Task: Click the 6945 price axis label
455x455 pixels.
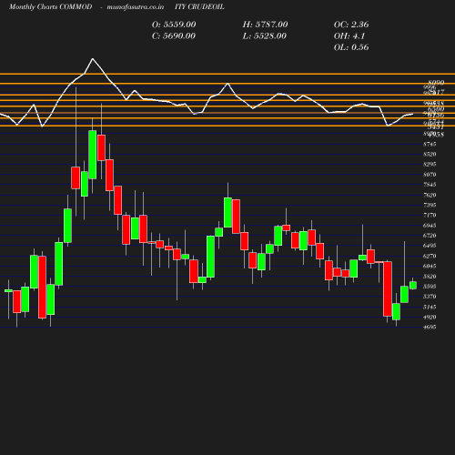Action: (430, 226)
